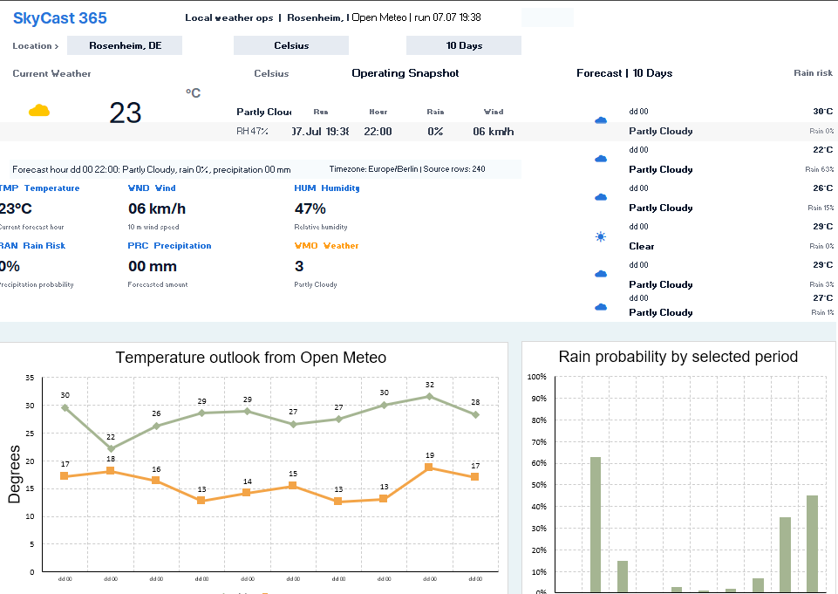Open the Celsius unit selector

291,45
